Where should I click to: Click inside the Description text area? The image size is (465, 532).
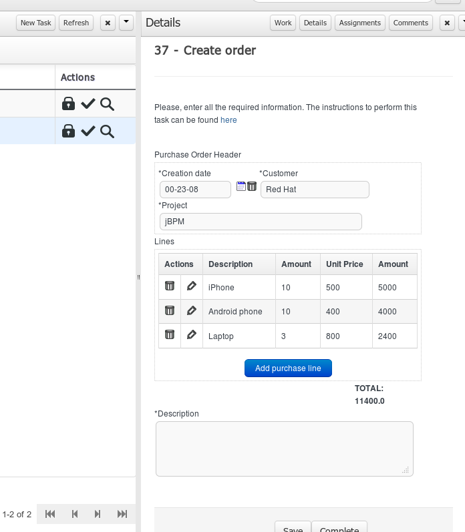pos(284,448)
